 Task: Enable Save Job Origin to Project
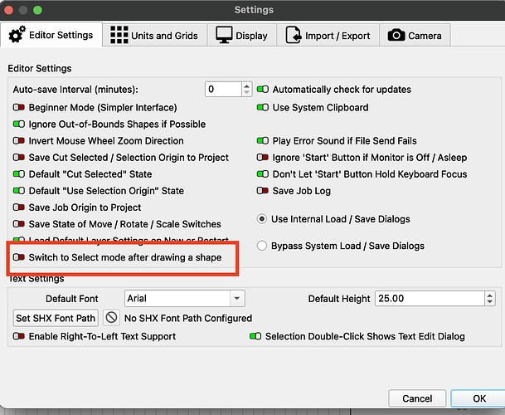click(19, 207)
